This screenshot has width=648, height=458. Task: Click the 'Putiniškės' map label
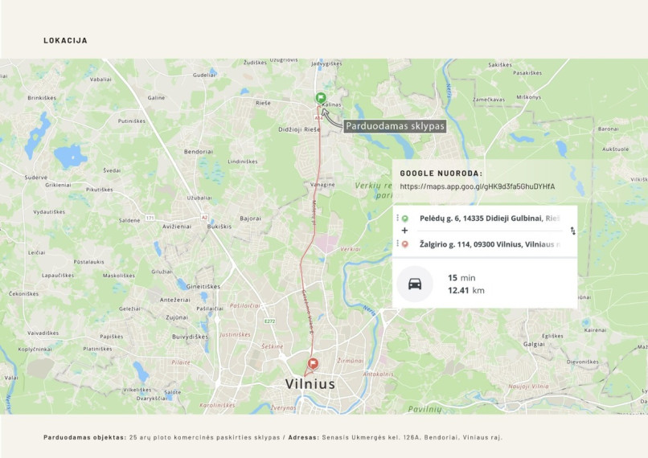pyautogui.click(x=132, y=121)
